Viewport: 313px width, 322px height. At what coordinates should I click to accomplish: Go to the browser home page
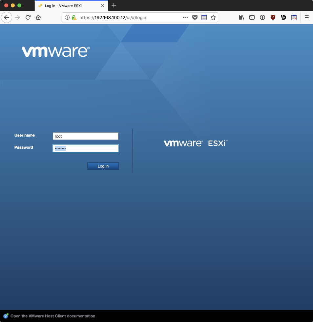click(x=38, y=18)
